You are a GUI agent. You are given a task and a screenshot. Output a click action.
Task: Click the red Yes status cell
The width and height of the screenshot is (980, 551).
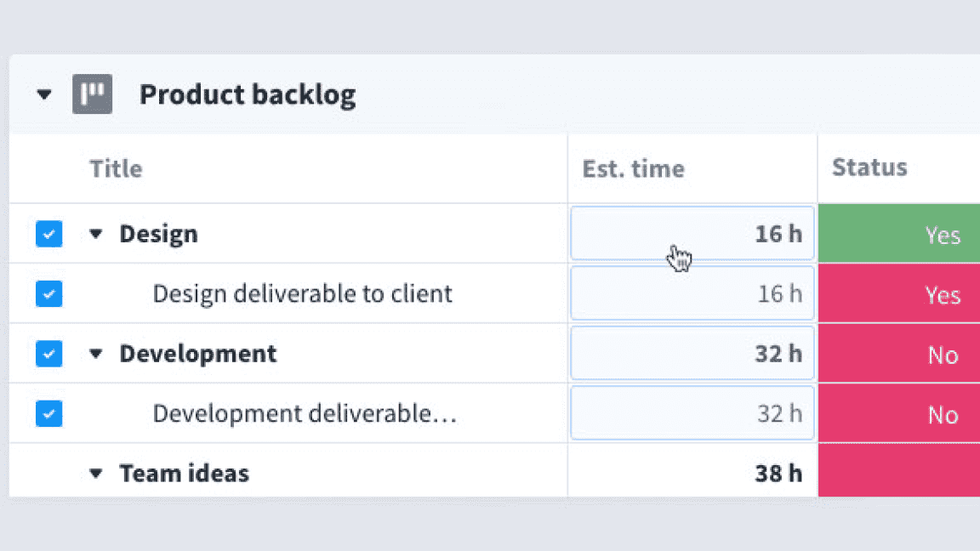point(898,294)
